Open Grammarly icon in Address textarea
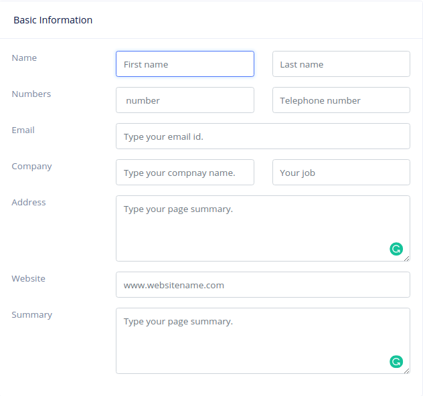This screenshot has width=423, height=396. click(x=396, y=249)
